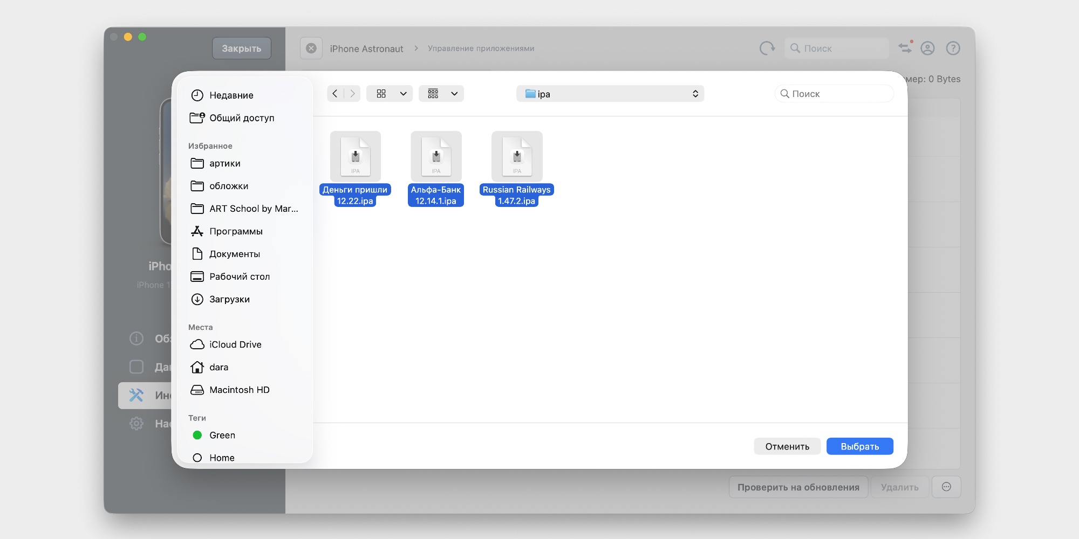Go to Загрузки folder

229,299
